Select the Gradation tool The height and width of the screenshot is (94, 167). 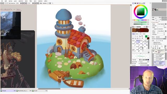[142, 48]
